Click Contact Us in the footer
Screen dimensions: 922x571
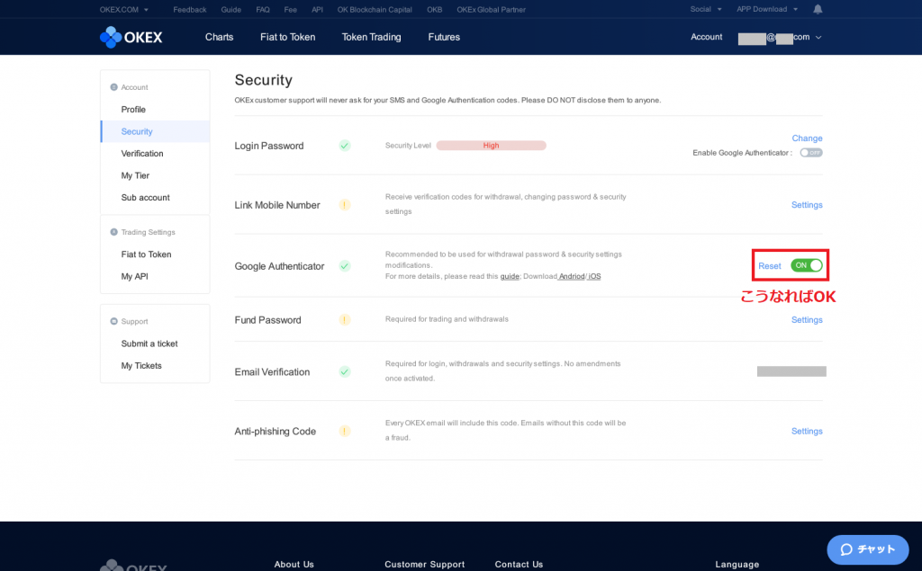(519, 564)
